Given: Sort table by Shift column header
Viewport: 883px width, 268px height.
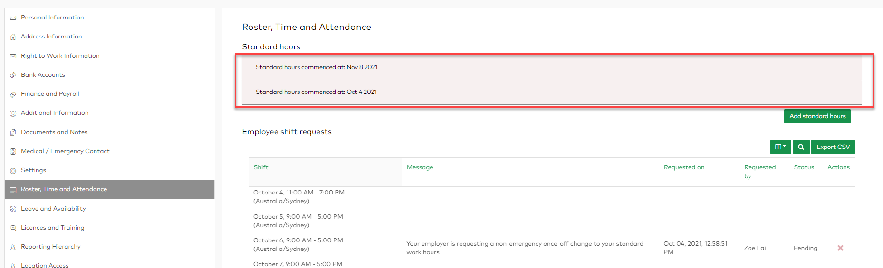Looking at the screenshot, I should (261, 167).
